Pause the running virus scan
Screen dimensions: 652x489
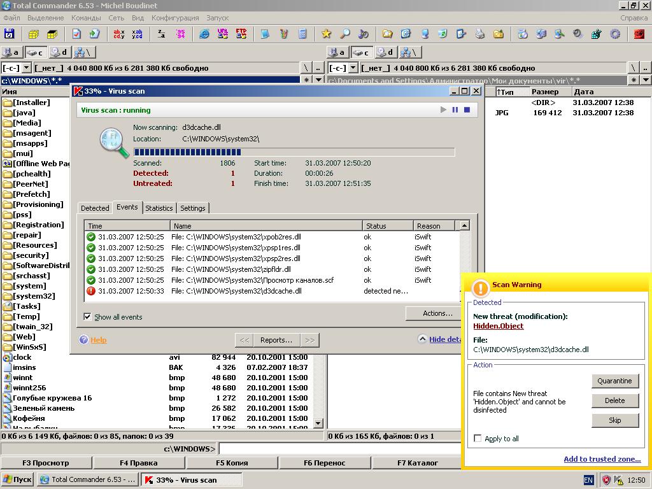coord(455,110)
